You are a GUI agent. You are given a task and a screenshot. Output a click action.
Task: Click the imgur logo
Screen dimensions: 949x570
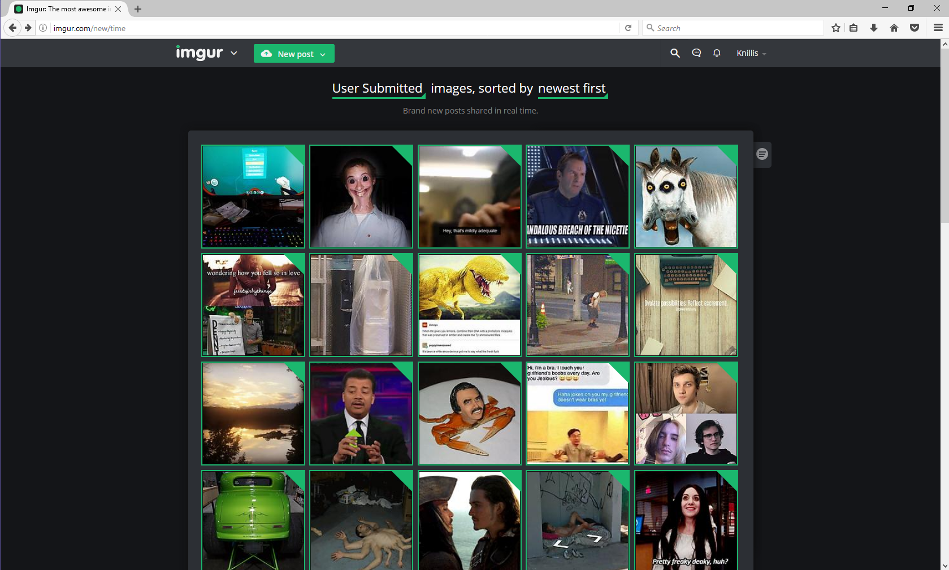pyautogui.click(x=200, y=53)
